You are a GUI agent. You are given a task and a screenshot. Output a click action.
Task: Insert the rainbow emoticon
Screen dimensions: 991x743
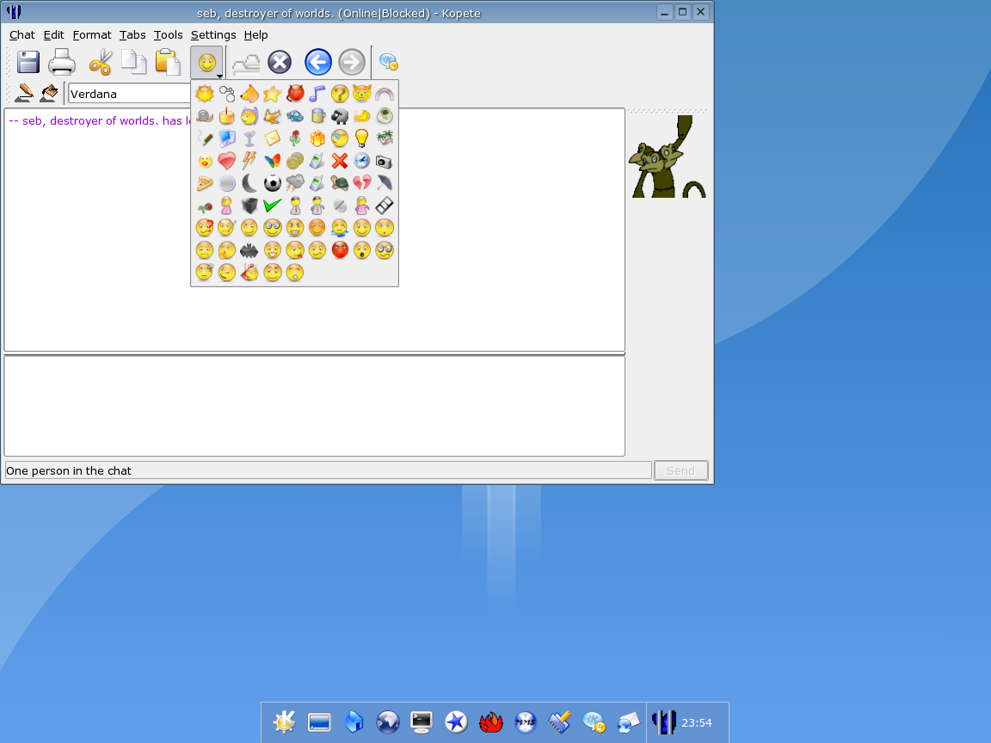(385, 94)
